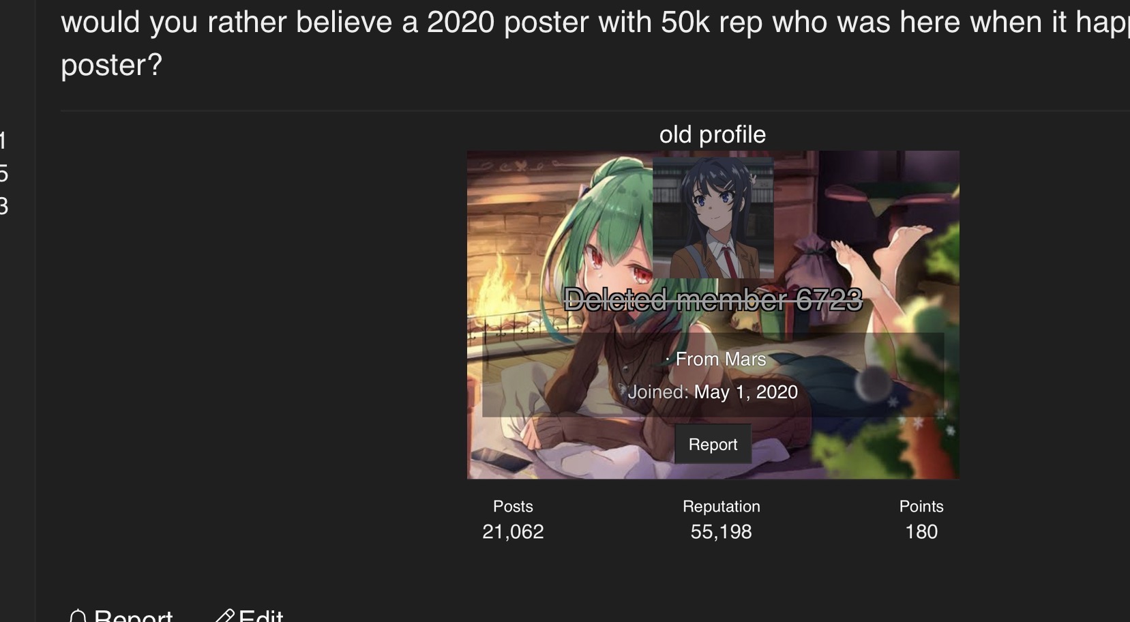Image resolution: width=1130 pixels, height=622 pixels.
Task: Click the pencil icon beside Edit
Action: (x=224, y=616)
